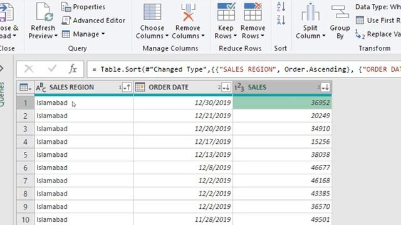Click the Group By icon

340,12
